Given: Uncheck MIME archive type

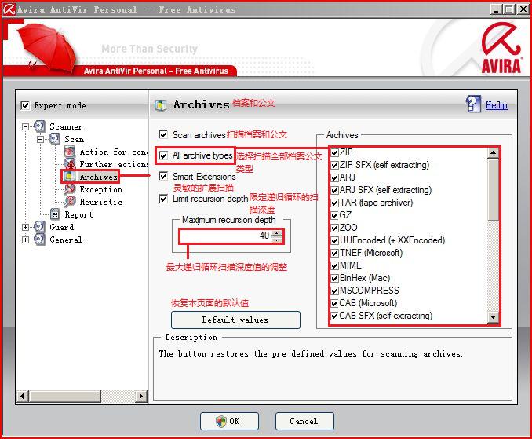Looking at the screenshot, I should [334, 265].
